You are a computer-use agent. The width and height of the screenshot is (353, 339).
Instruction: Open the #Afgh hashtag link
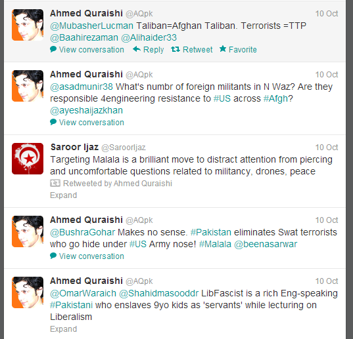click(x=275, y=99)
